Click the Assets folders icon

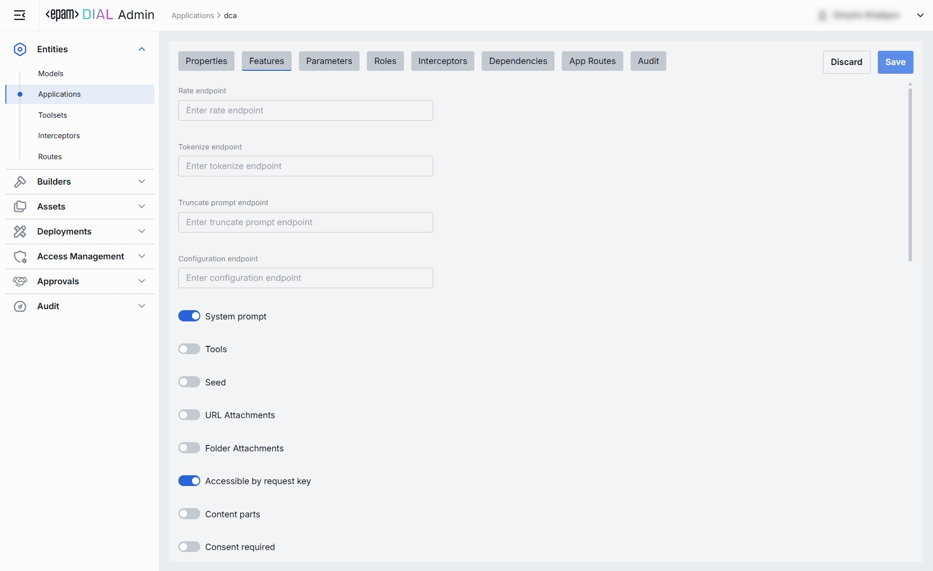[20, 207]
